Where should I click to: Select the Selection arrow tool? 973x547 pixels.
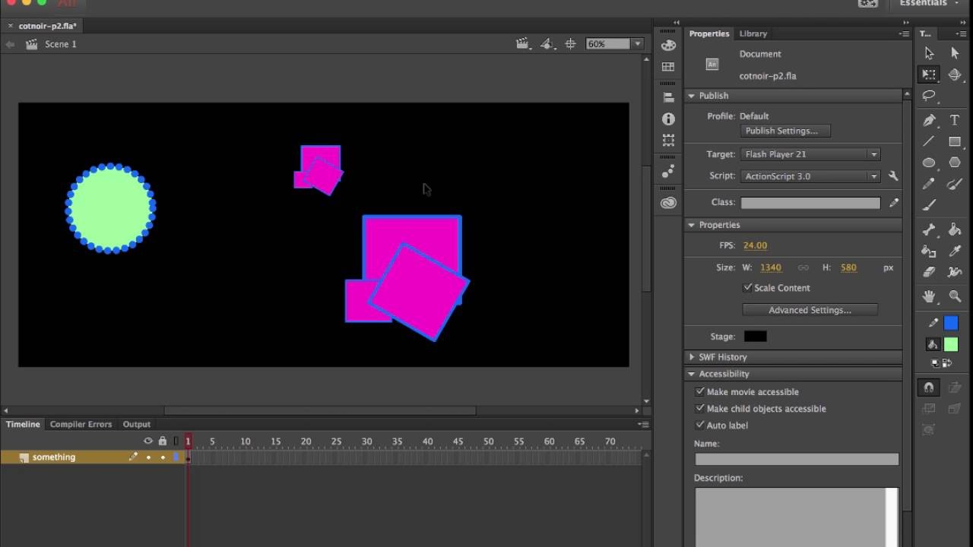pos(929,53)
